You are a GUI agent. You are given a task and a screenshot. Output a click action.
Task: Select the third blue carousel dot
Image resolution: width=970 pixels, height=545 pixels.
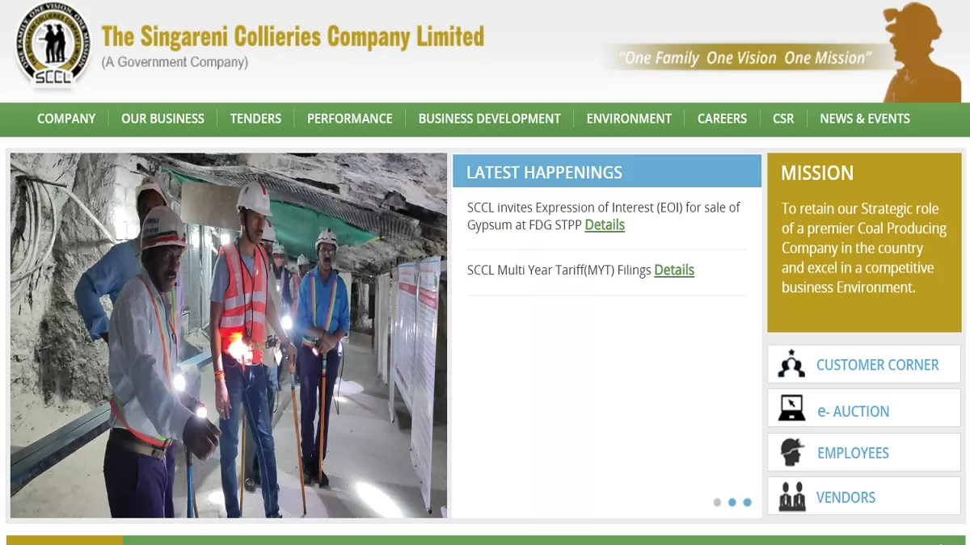tap(747, 502)
